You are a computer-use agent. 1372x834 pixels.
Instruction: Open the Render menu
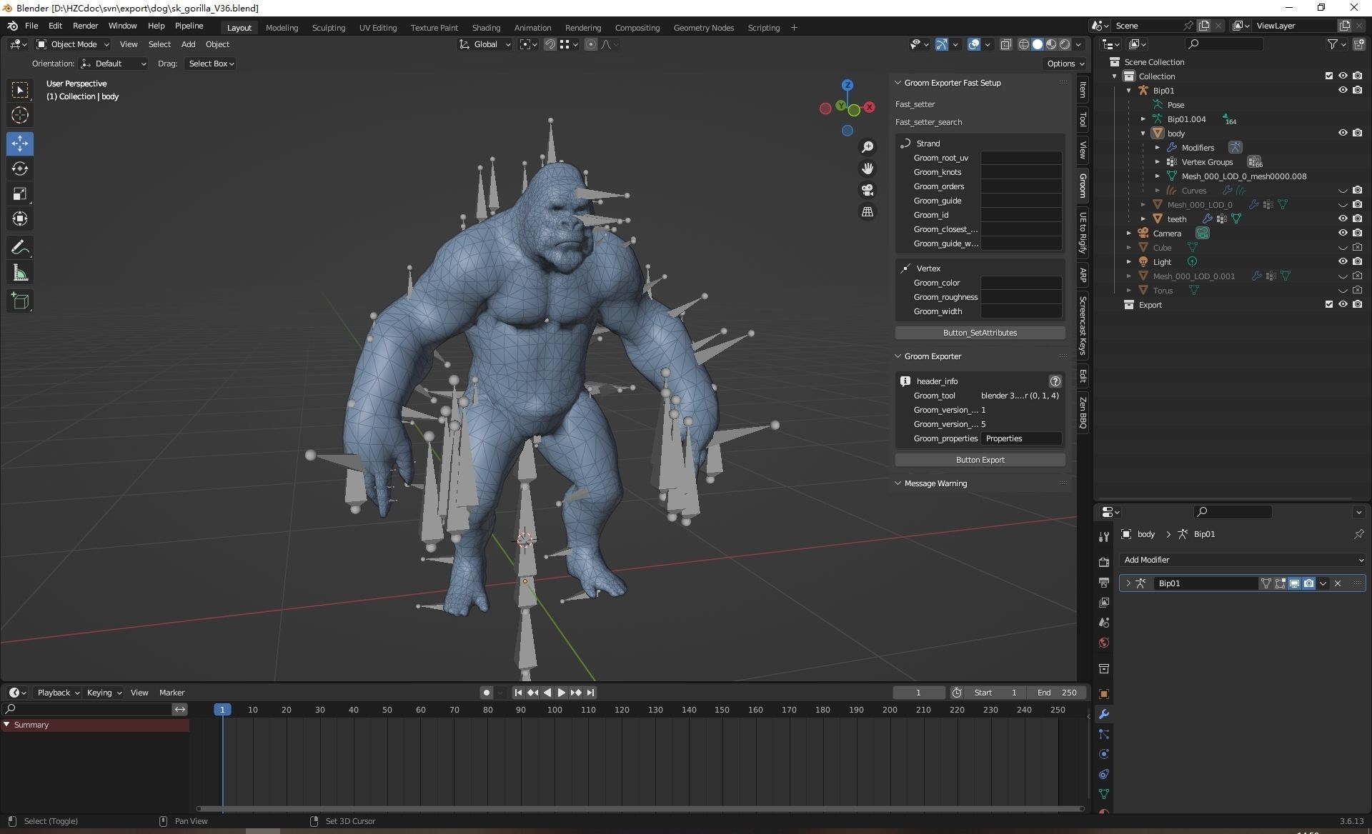(85, 26)
